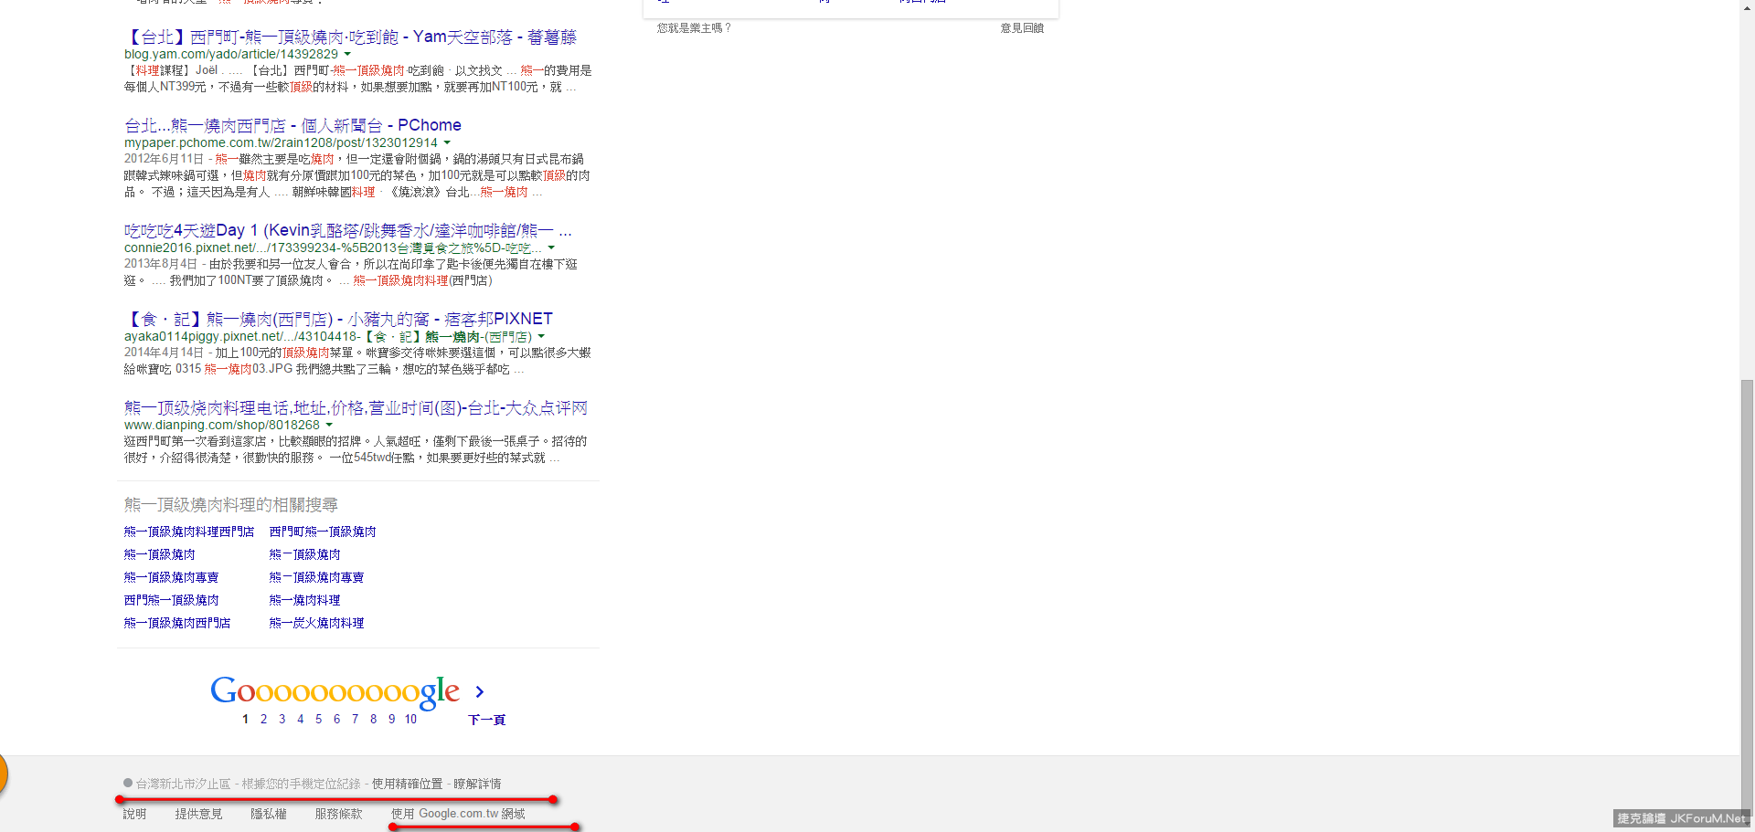Click the gray location dot icon
Image resolution: width=1755 pixels, height=832 pixels.
[x=128, y=783]
